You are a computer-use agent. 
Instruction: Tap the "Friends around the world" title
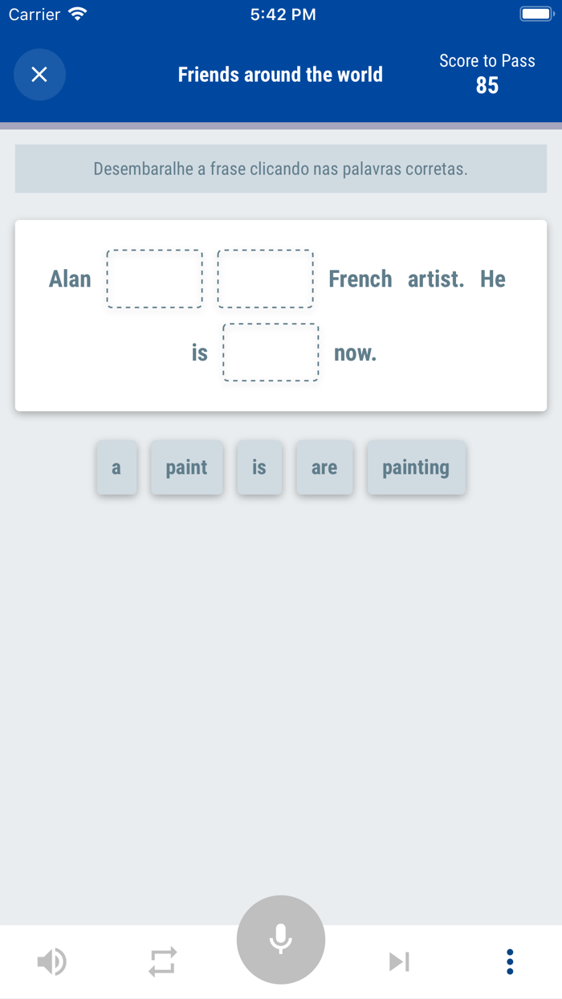coord(280,75)
